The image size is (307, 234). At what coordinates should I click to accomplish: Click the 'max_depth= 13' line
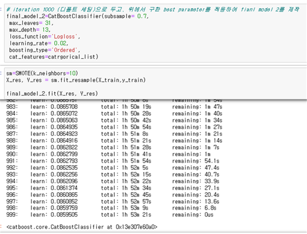click(x=29, y=29)
